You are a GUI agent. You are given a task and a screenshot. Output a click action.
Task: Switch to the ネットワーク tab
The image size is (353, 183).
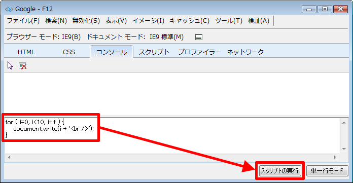(245, 52)
